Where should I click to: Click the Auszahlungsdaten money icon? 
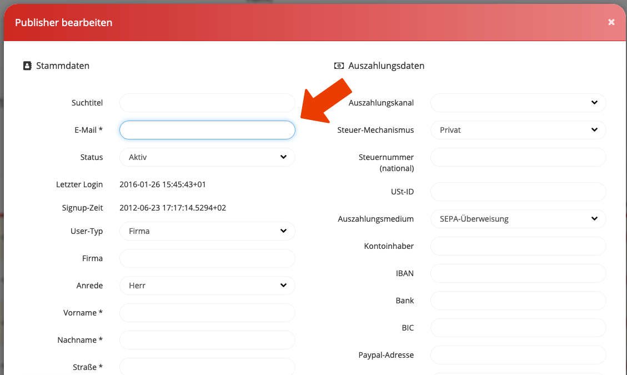tap(339, 66)
